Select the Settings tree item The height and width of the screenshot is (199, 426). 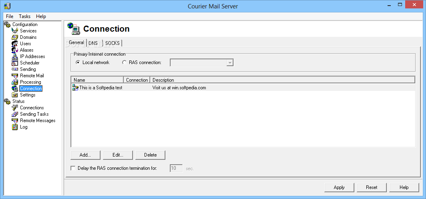click(x=28, y=95)
